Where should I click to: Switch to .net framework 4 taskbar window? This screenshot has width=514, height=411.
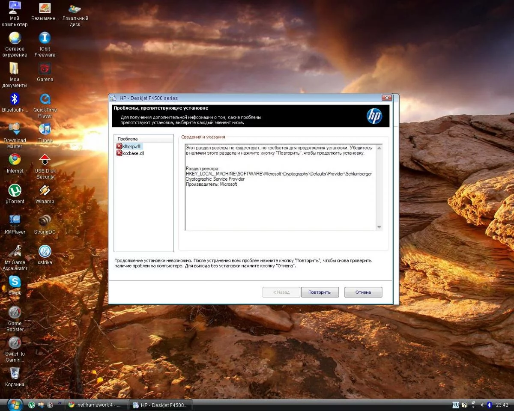click(x=96, y=405)
